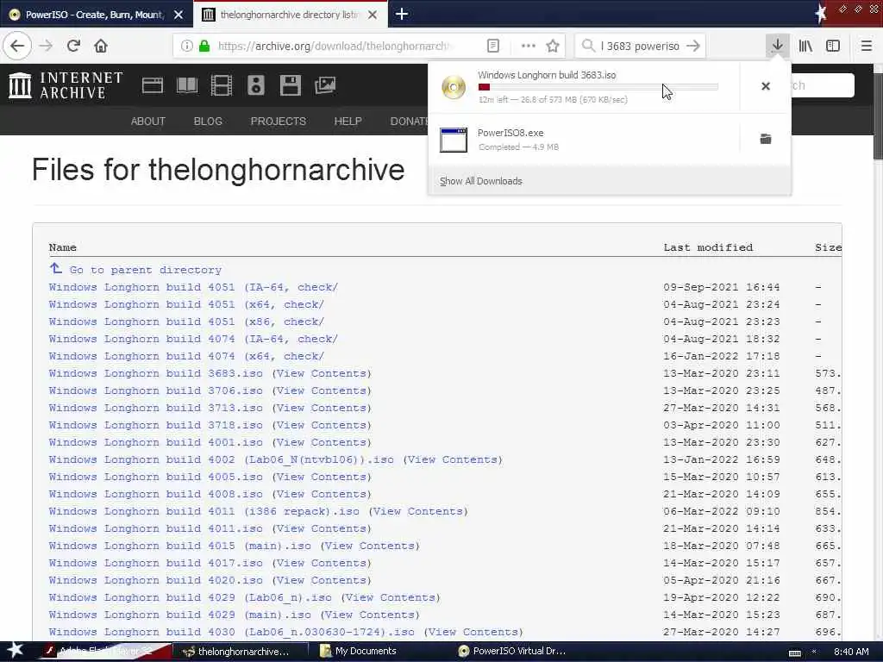Click the green padlock security icon
Screen dimensions: 883x662
click(204, 46)
